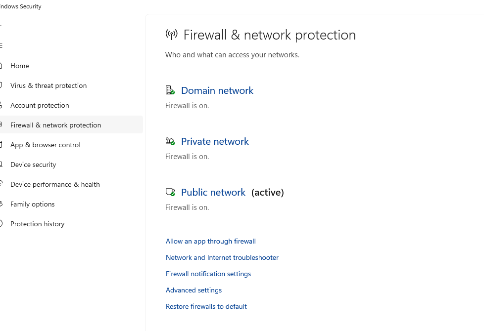Open Device performance & health

[55, 184]
